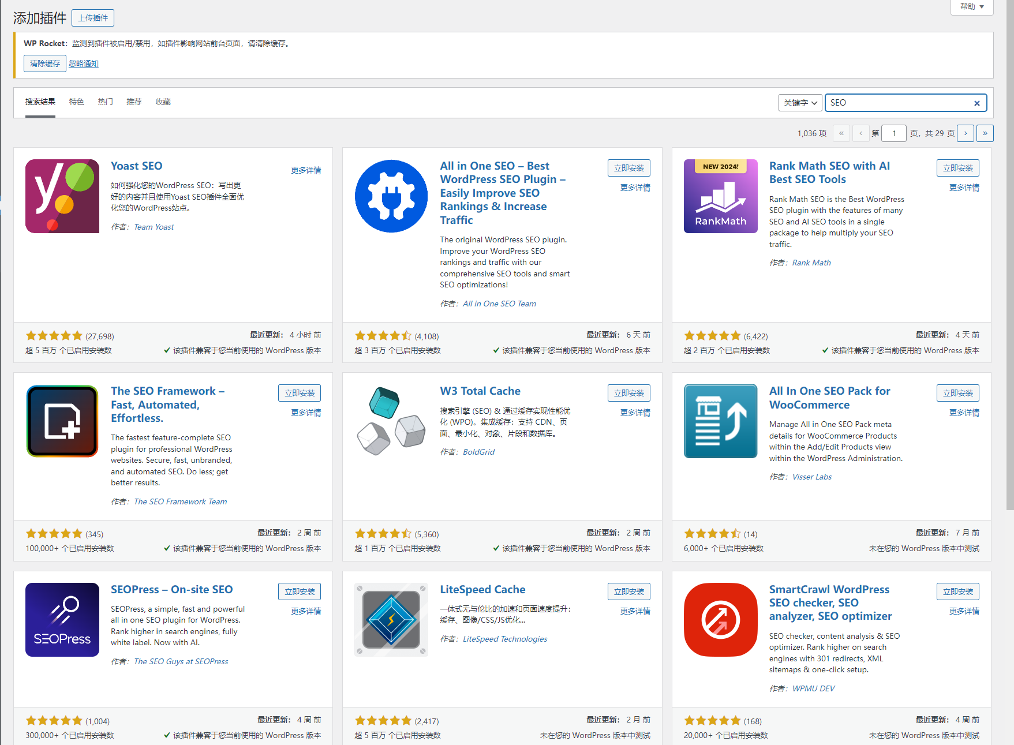
Task: Open author link The SEO Framework Team
Action: [x=180, y=502]
